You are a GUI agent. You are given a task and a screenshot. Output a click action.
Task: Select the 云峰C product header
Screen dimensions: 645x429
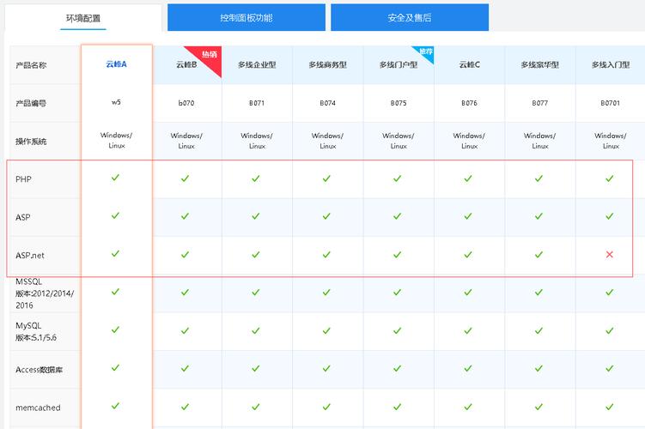[x=469, y=64]
